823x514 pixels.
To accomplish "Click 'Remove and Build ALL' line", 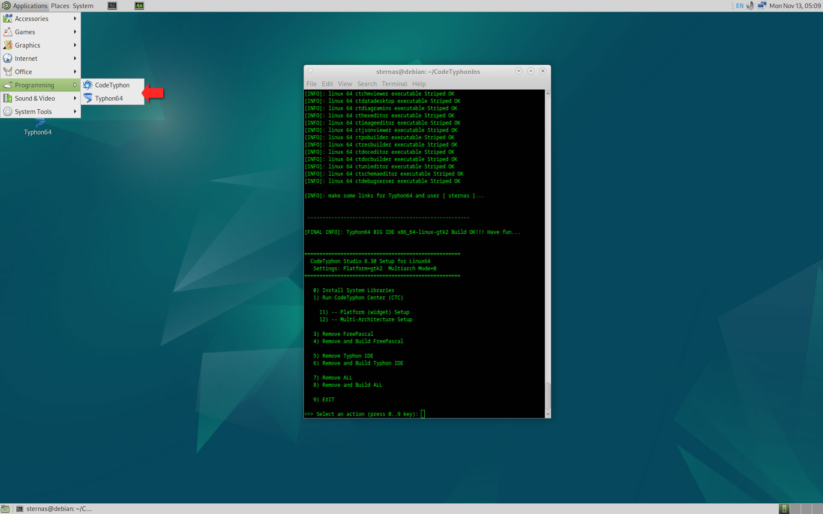I will point(348,385).
